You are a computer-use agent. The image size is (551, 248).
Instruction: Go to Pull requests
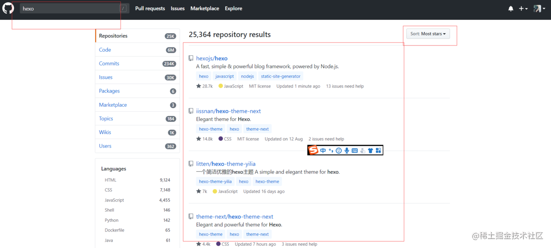coord(150,8)
